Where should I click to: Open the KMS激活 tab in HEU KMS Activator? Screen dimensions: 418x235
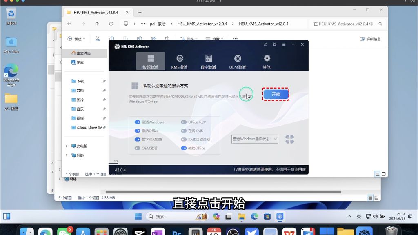tap(180, 62)
